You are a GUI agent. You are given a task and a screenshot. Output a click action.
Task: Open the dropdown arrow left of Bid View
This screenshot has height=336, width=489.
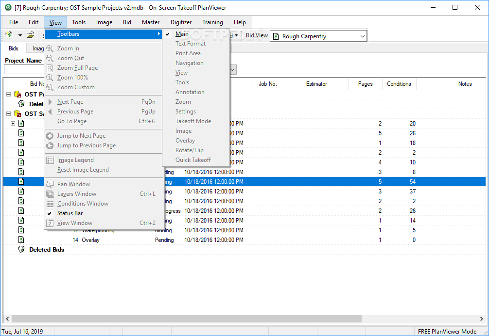[x=236, y=35]
